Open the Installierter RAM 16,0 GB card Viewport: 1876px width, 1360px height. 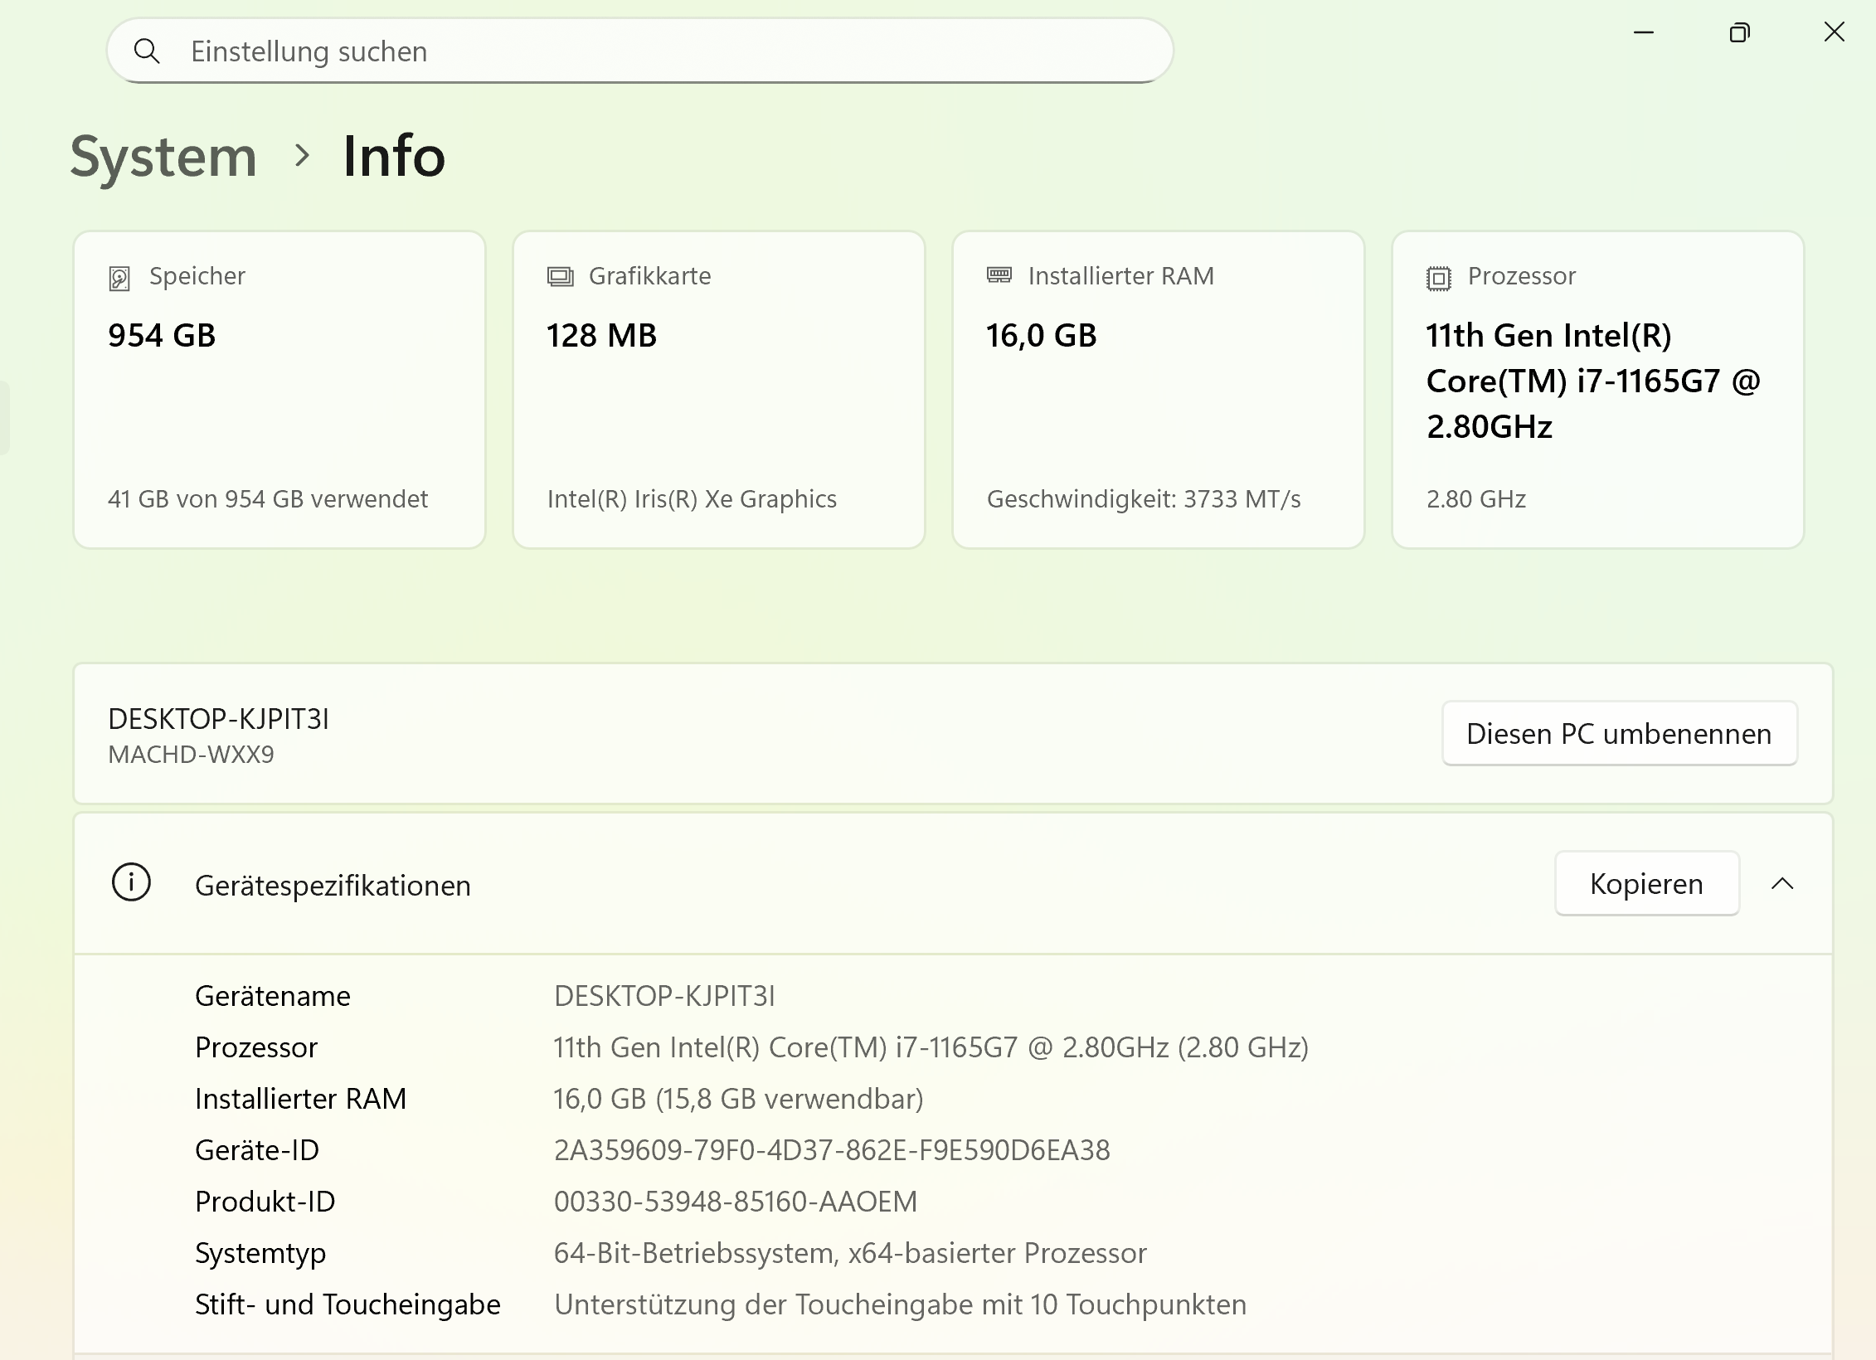pos(1159,390)
